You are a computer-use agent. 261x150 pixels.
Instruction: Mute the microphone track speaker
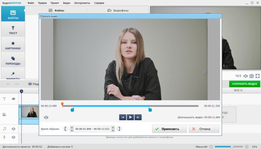[x=14, y=137]
